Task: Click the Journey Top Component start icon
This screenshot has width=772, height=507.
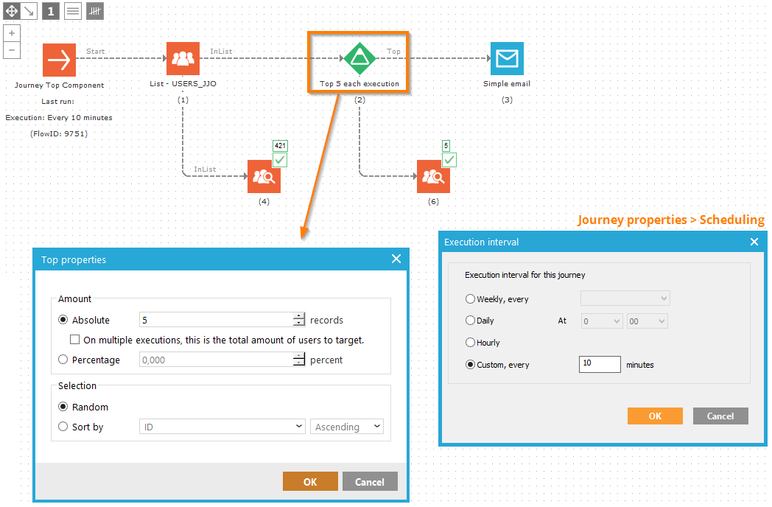Action: (x=59, y=60)
